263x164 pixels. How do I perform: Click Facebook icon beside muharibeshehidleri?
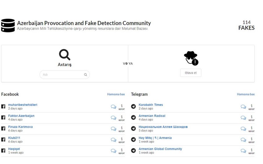tap(3, 106)
